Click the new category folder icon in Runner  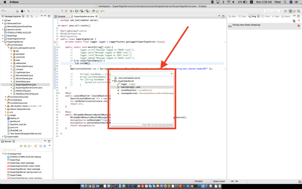36,146
